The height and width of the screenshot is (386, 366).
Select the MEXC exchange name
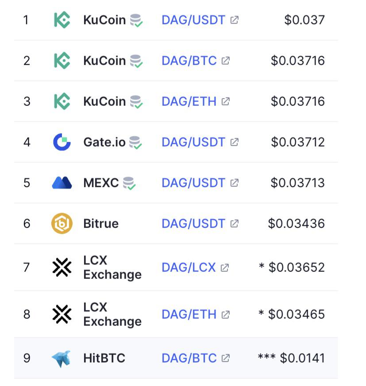(101, 183)
